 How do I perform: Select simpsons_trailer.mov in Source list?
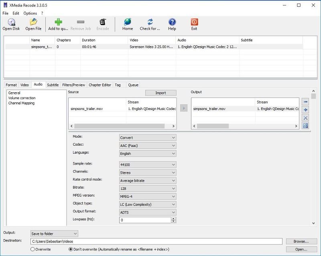pos(122,109)
